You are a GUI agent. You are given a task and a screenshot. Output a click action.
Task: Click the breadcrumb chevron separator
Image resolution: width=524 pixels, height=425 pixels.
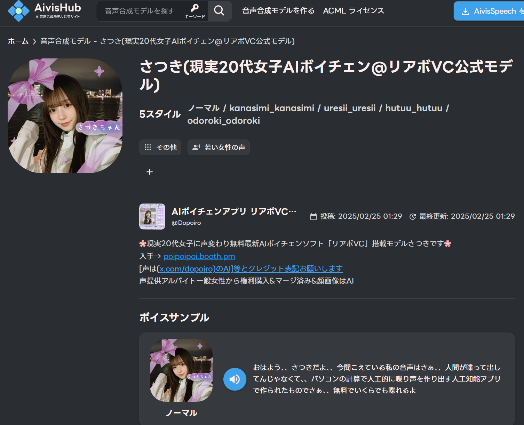tap(34, 41)
